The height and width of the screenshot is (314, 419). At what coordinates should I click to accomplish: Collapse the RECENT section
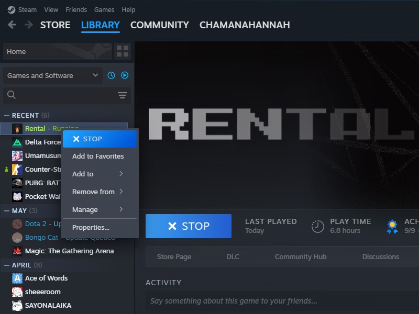[x=7, y=115]
